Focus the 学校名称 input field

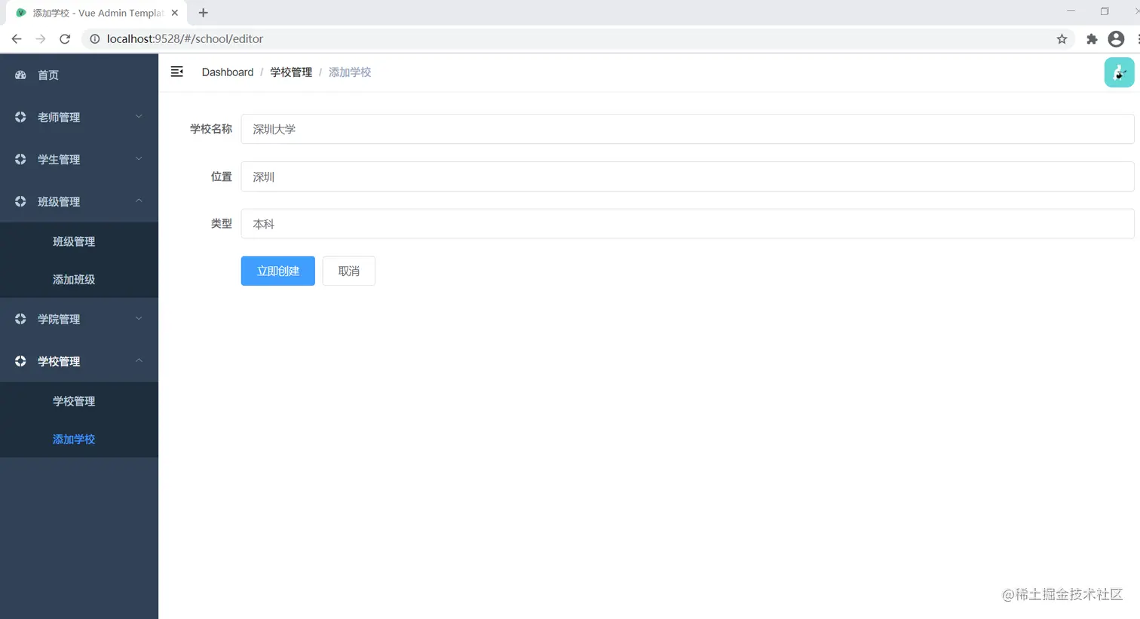(688, 129)
